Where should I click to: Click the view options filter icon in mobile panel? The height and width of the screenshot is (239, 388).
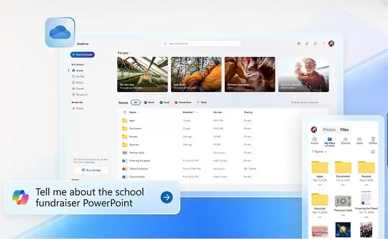click(373, 152)
